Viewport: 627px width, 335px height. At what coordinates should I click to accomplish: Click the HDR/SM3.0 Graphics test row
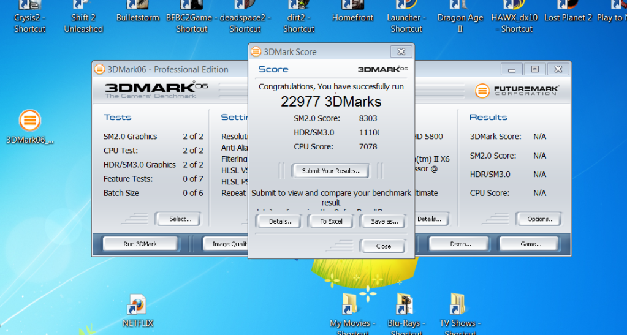pos(153,165)
